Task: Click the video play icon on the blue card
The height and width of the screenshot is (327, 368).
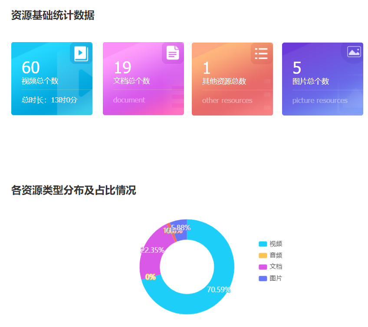Action: pyautogui.click(x=81, y=53)
